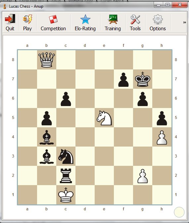189x223 pixels.
Task: Select the black pawn on f7
Action: [x=123, y=80]
